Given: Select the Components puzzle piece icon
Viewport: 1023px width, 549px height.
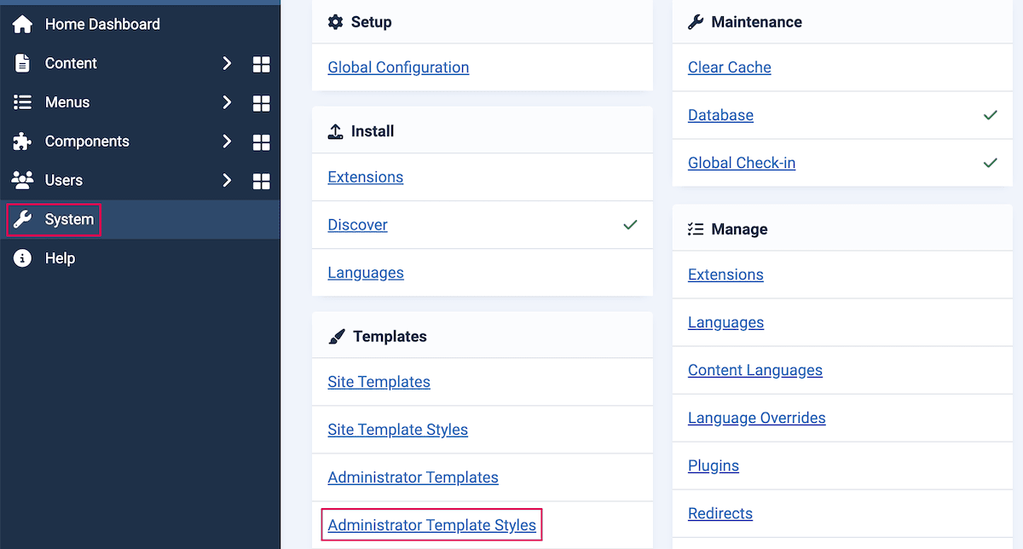Looking at the screenshot, I should pos(23,142).
